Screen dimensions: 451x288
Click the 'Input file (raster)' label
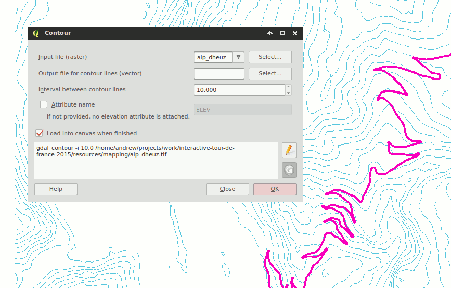[62, 57]
